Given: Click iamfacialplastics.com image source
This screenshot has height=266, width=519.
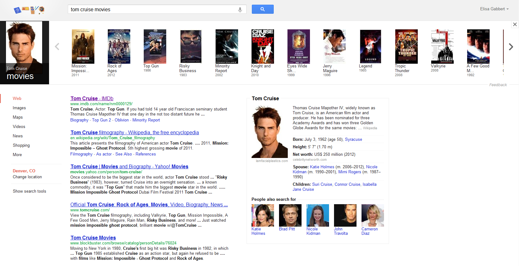Looking at the screenshot, I should [272, 161].
